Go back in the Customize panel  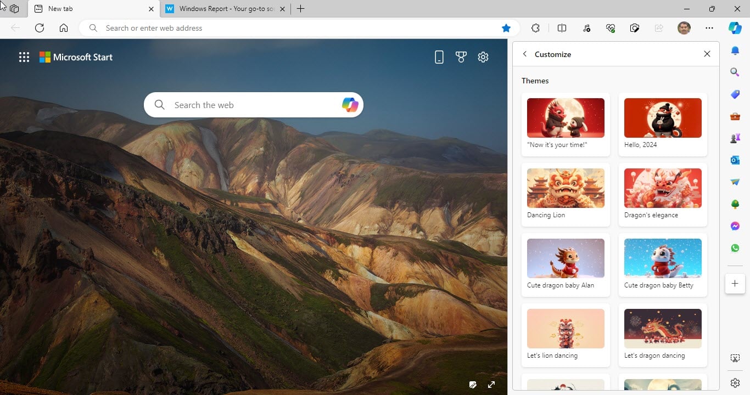click(x=525, y=54)
